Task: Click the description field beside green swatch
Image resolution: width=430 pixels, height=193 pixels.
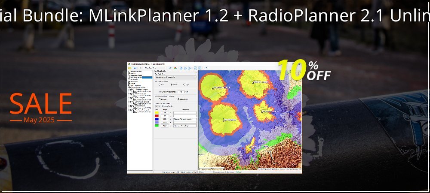Action: (x=185, y=126)
